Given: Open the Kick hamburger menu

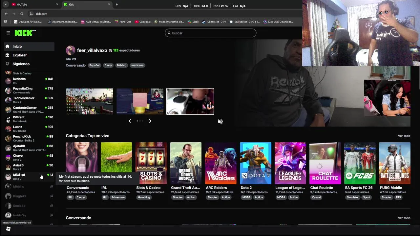Looking at the screenshot, I should (x=8, y=33).
